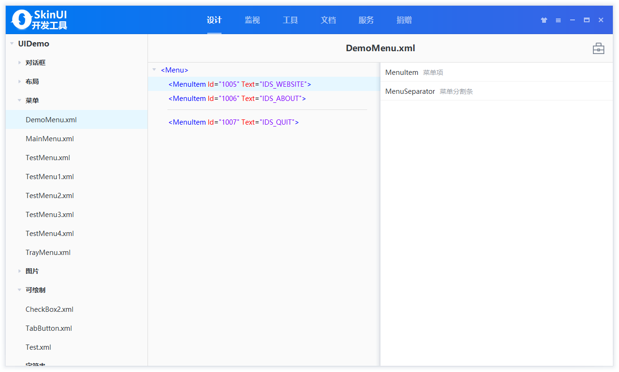Open TestMenu3.xml file
This screenshot has height=372, width=619.
76,214
